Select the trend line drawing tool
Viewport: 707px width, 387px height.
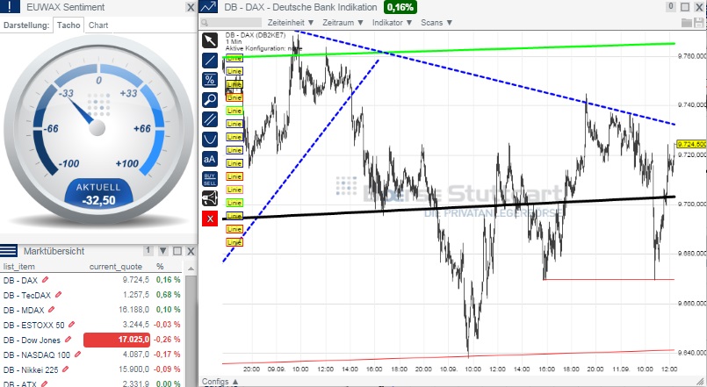pyautogui.click(x=210, y=61)
